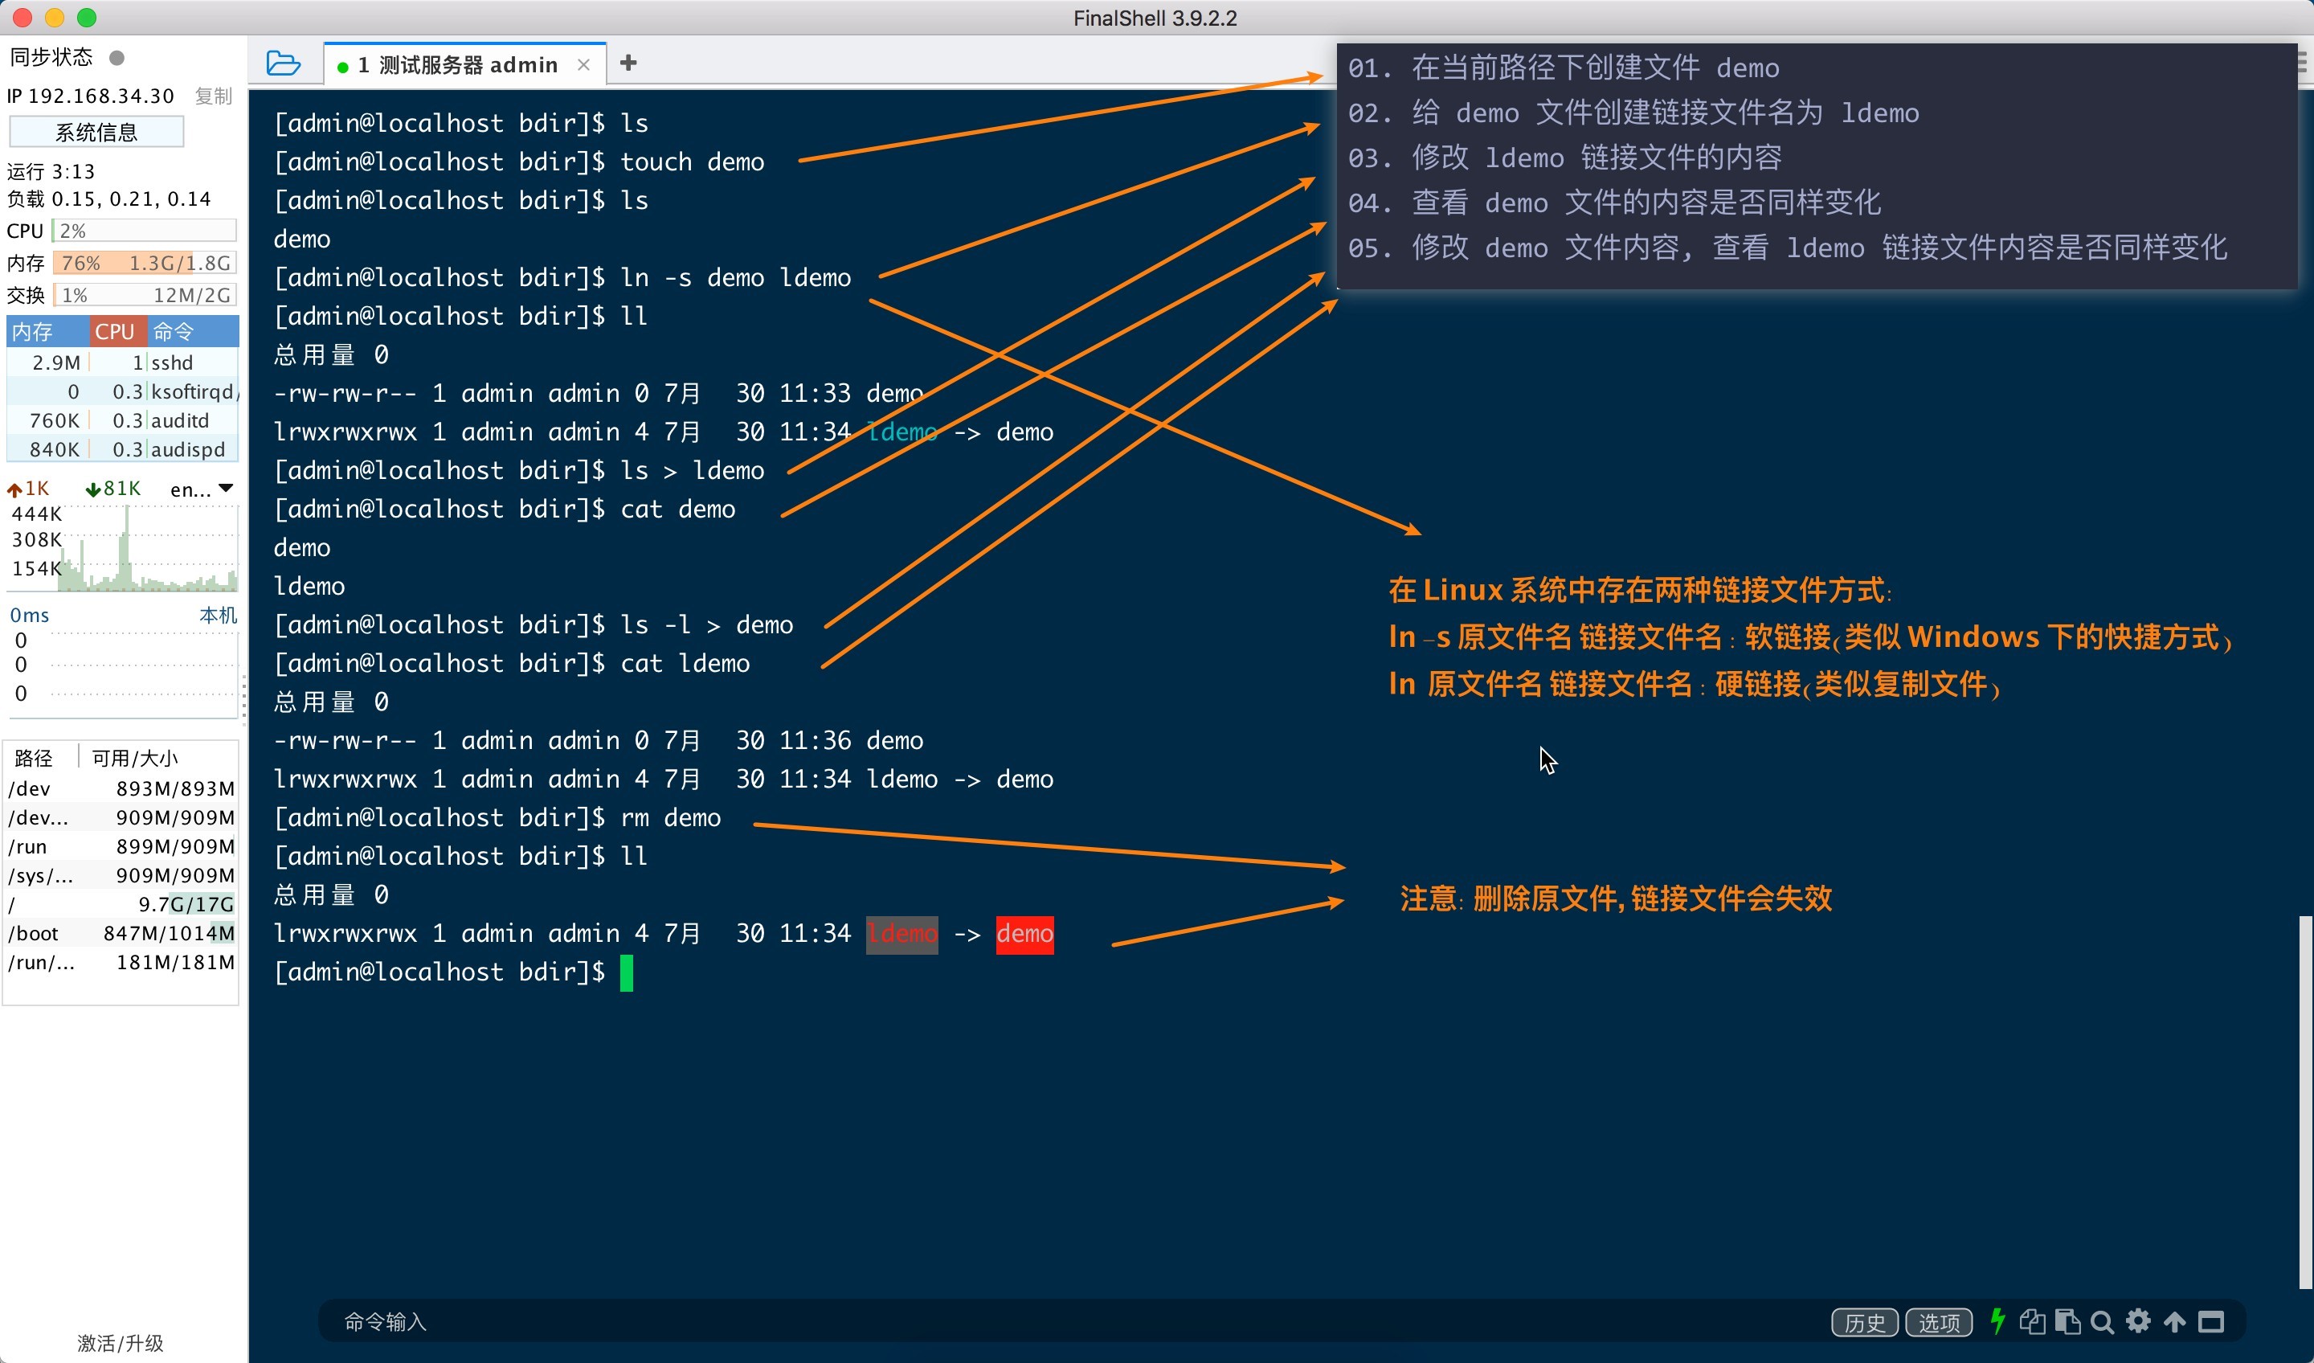
Task: Click the 运行 3:13 uptime text
Action: [x=51, y=172]
